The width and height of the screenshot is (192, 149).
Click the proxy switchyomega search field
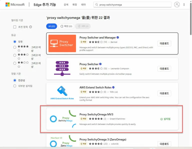tap(132, 5)
